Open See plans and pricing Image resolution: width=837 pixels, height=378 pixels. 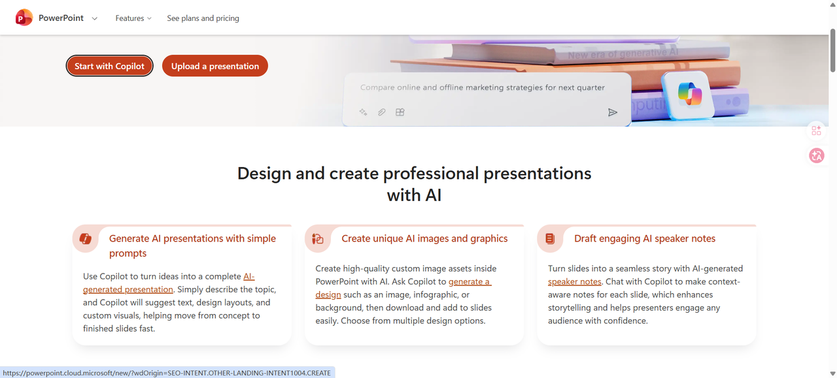203,18
